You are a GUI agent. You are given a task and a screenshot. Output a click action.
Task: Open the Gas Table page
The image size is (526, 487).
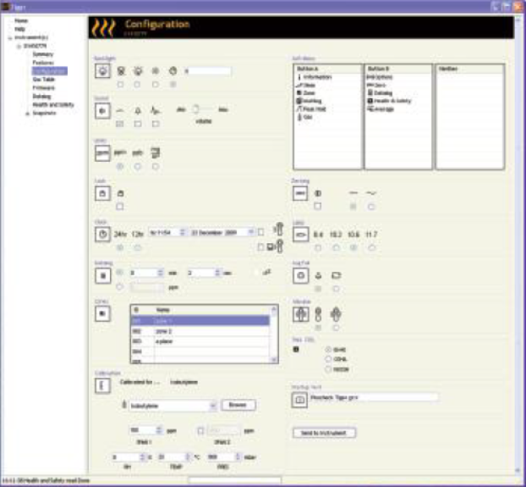[x=43, y=80]
